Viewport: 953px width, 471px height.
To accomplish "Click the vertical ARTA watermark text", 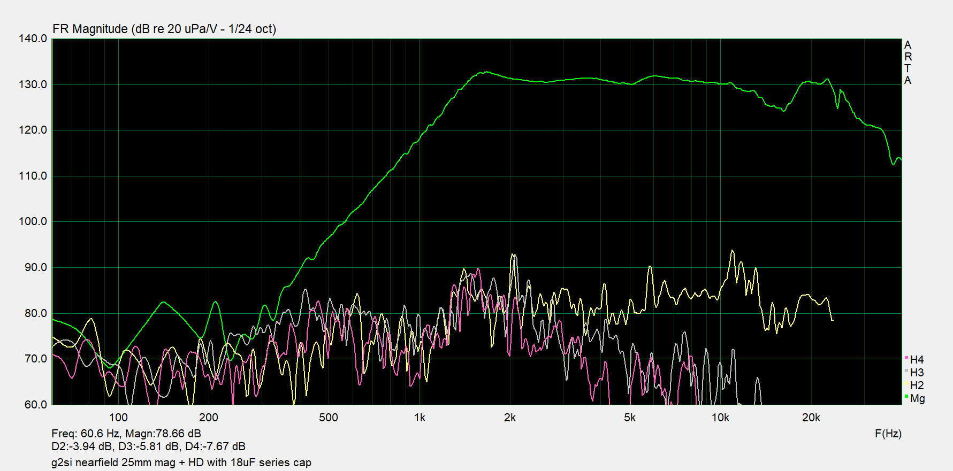I will click(x=908, y=63).
